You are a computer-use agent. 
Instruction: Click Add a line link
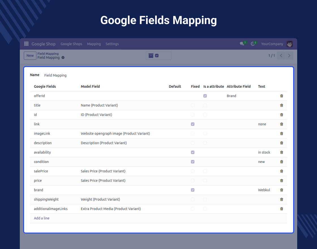point(42,218)
